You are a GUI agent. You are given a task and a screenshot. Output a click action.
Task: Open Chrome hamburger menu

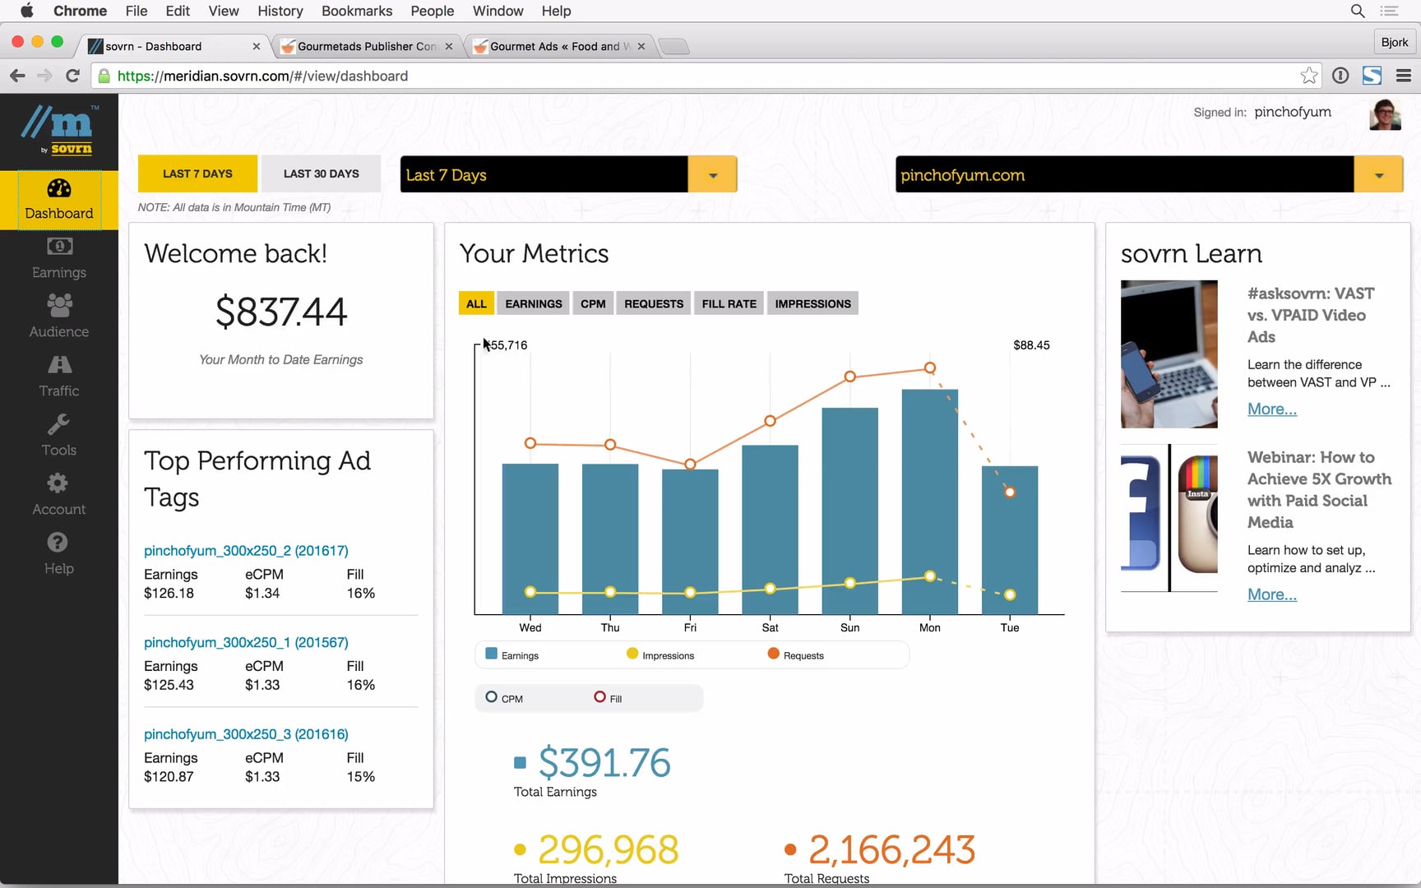(1404, 76)
